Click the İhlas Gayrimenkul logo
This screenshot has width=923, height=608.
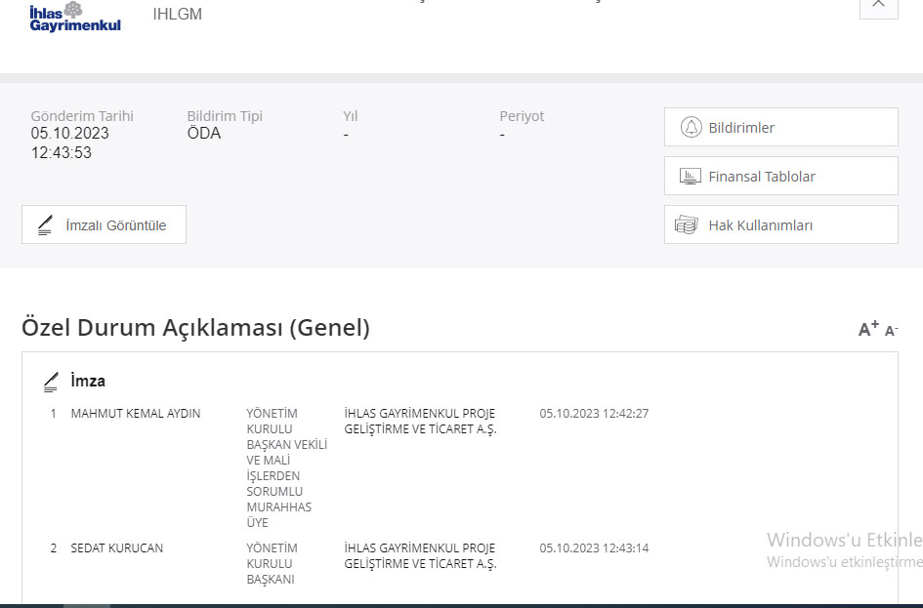tap(75, 17)
